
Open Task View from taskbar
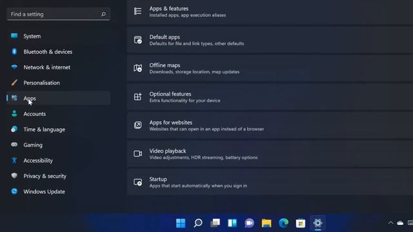pos(215,223)
